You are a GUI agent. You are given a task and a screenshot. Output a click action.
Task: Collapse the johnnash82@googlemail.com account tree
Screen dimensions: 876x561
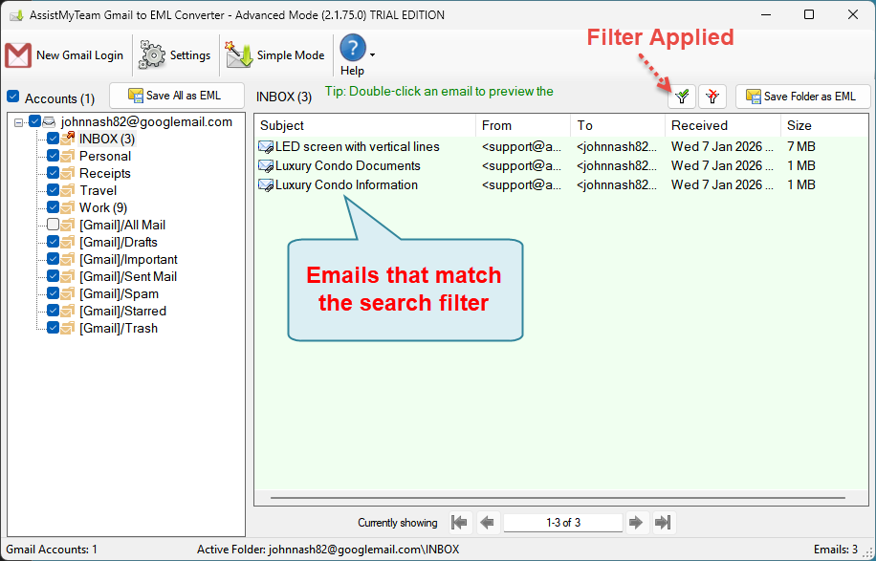(x=18, y=121)
